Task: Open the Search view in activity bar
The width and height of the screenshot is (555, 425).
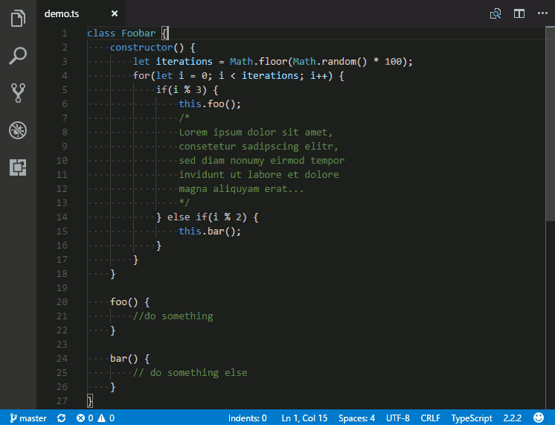Action: [x=18, y=56]
